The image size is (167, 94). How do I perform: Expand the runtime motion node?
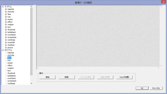[x=6, y=19]
